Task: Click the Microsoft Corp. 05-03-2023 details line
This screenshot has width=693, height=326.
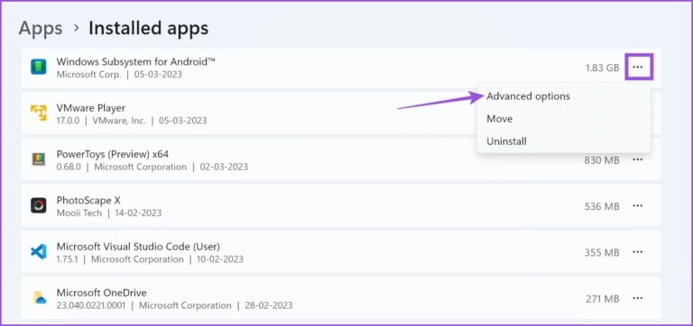Action: click(119, 75)
